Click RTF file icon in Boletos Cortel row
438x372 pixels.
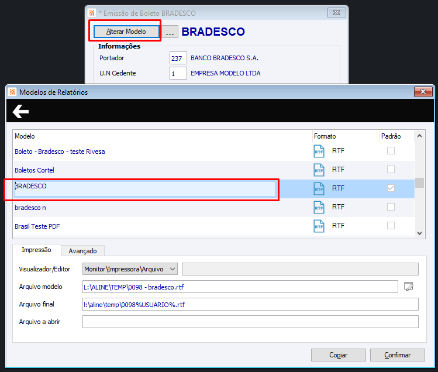click(319, 170)
